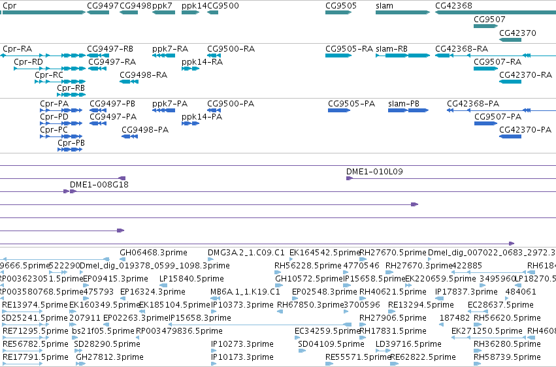This screenshot has height=367, width=556.
Task: Select ppk14-RA transcript
Action: click(x=190, y=69)
